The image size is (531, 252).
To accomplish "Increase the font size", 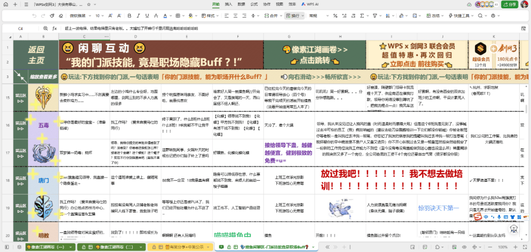I will [111, 16].
